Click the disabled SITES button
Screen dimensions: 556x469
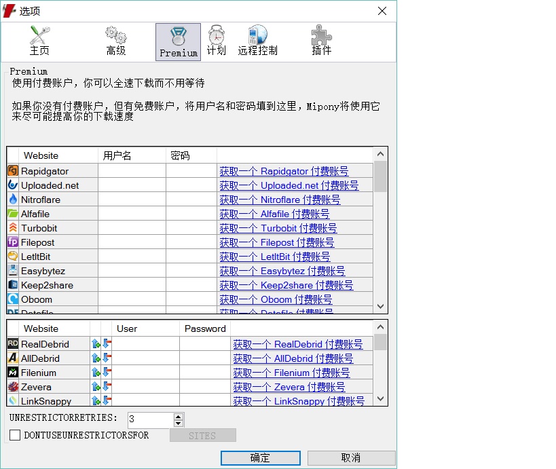(202, 435)
